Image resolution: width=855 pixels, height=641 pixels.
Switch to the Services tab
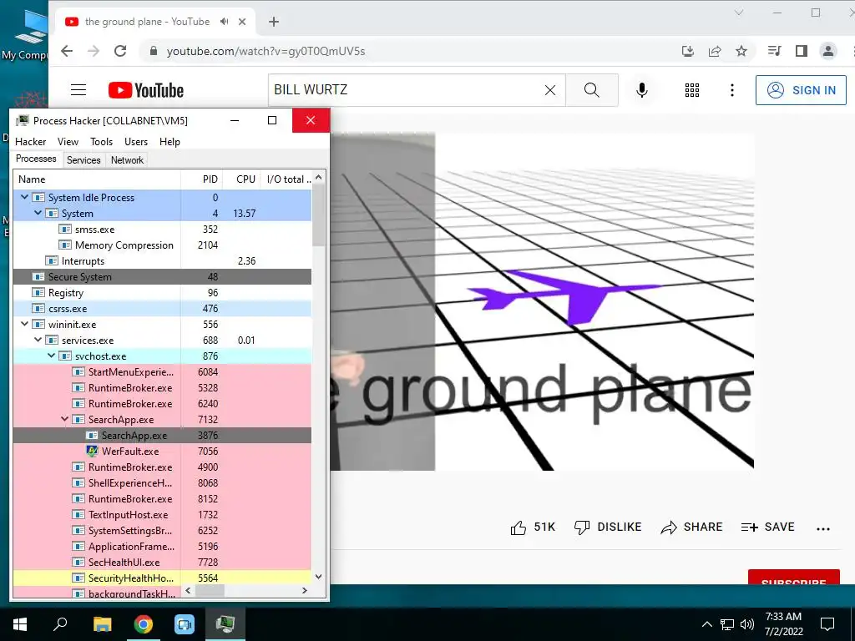click(x=83, y=159)
